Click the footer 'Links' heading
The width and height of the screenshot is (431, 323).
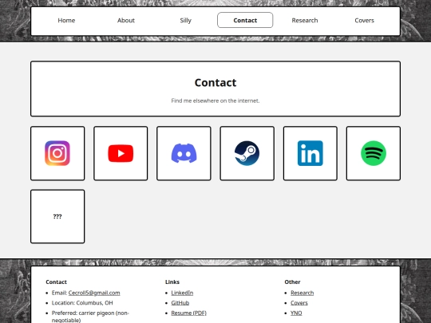tap(172, 282)
